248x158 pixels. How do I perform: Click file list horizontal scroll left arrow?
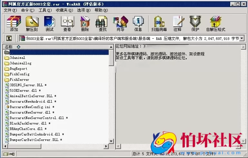[x=5, y=146]
